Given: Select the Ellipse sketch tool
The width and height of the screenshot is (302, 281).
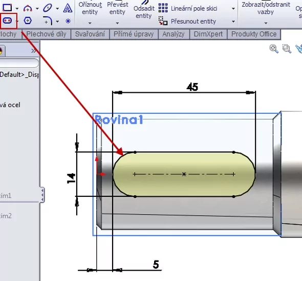Looking at the screenshot, I should click(48, 8).
